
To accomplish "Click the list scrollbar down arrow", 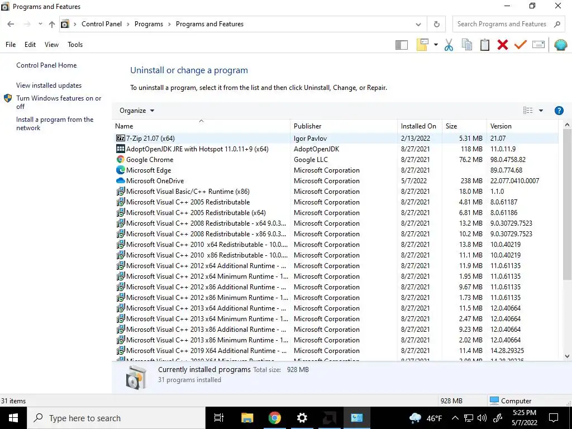I will pos(567,356).
